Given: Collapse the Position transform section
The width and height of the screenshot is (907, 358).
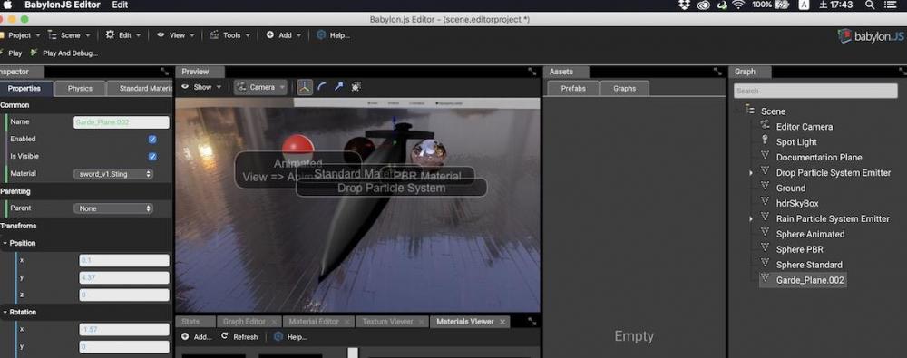Looking at the screenshot, I should (5, 243).
